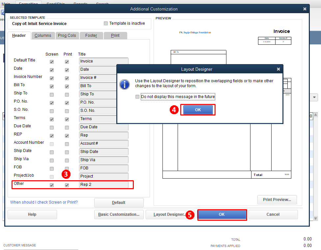The width and height of the screenshot is (321, 250).
Task: Edit the 'Ship Date' title field
Action: pyautogui.click(x=103, y=151)
